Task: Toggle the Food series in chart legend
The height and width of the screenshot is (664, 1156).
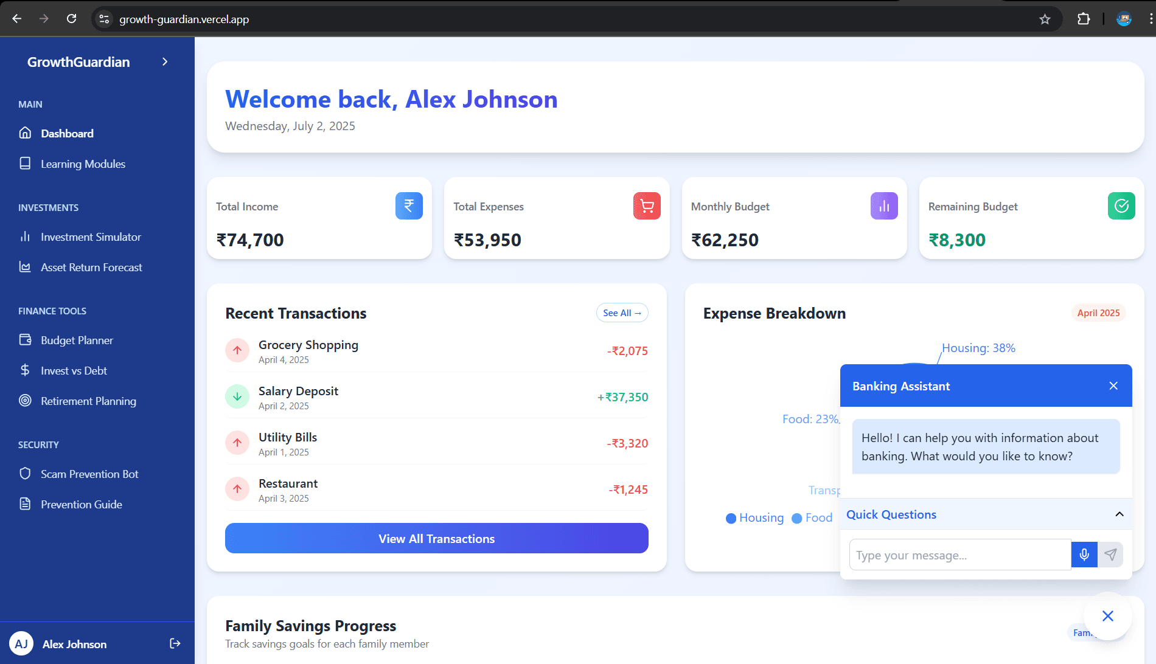Action: pyautogui.click(x=798, y=518)
